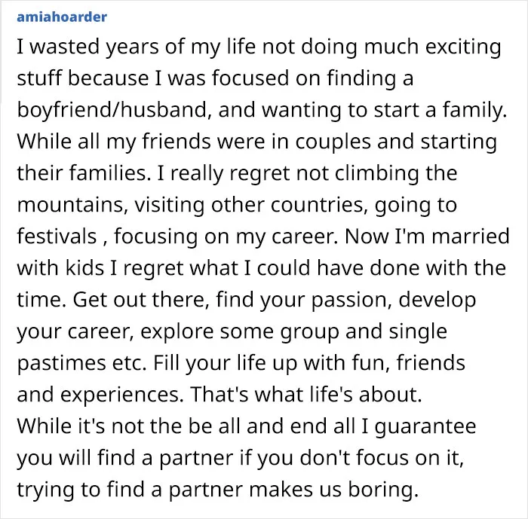This screenshot has width=528, height=519.
Task: Click the word "passion" in the text
Action: (x=351, y=301)
